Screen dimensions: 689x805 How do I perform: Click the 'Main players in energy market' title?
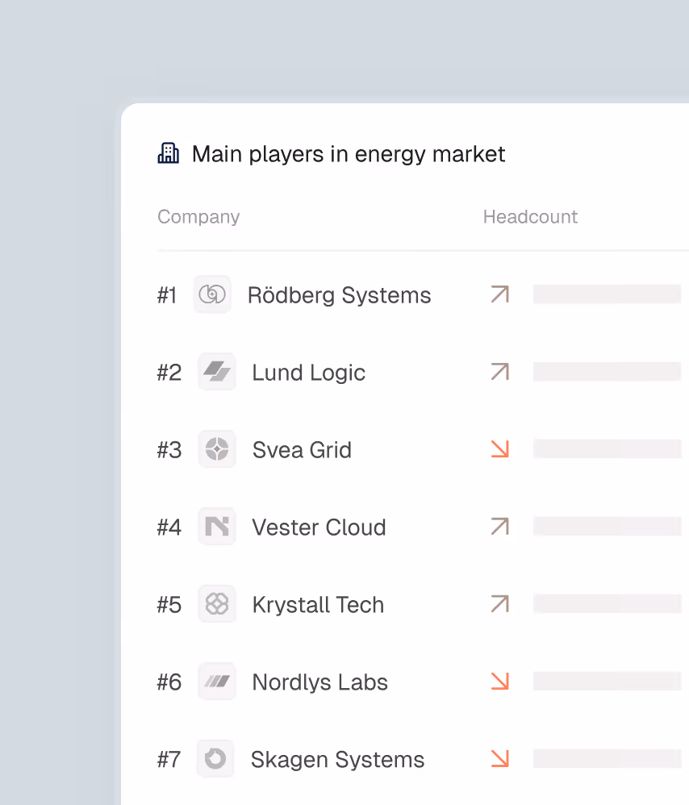point(349,154)
